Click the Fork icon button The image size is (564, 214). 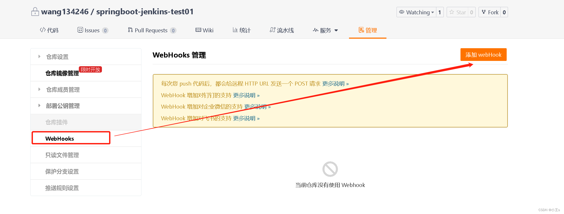(x=490, y=12)
